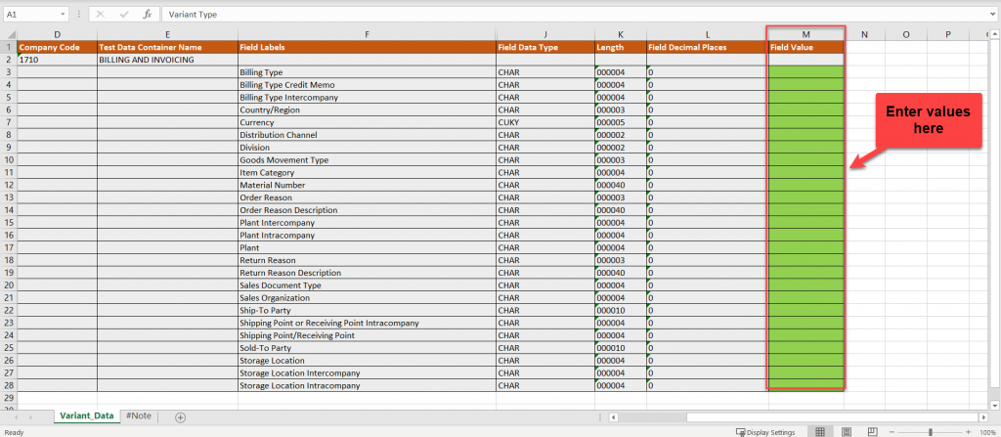
Task: Click the 100% zoom level button
Action: coord(988,432)
